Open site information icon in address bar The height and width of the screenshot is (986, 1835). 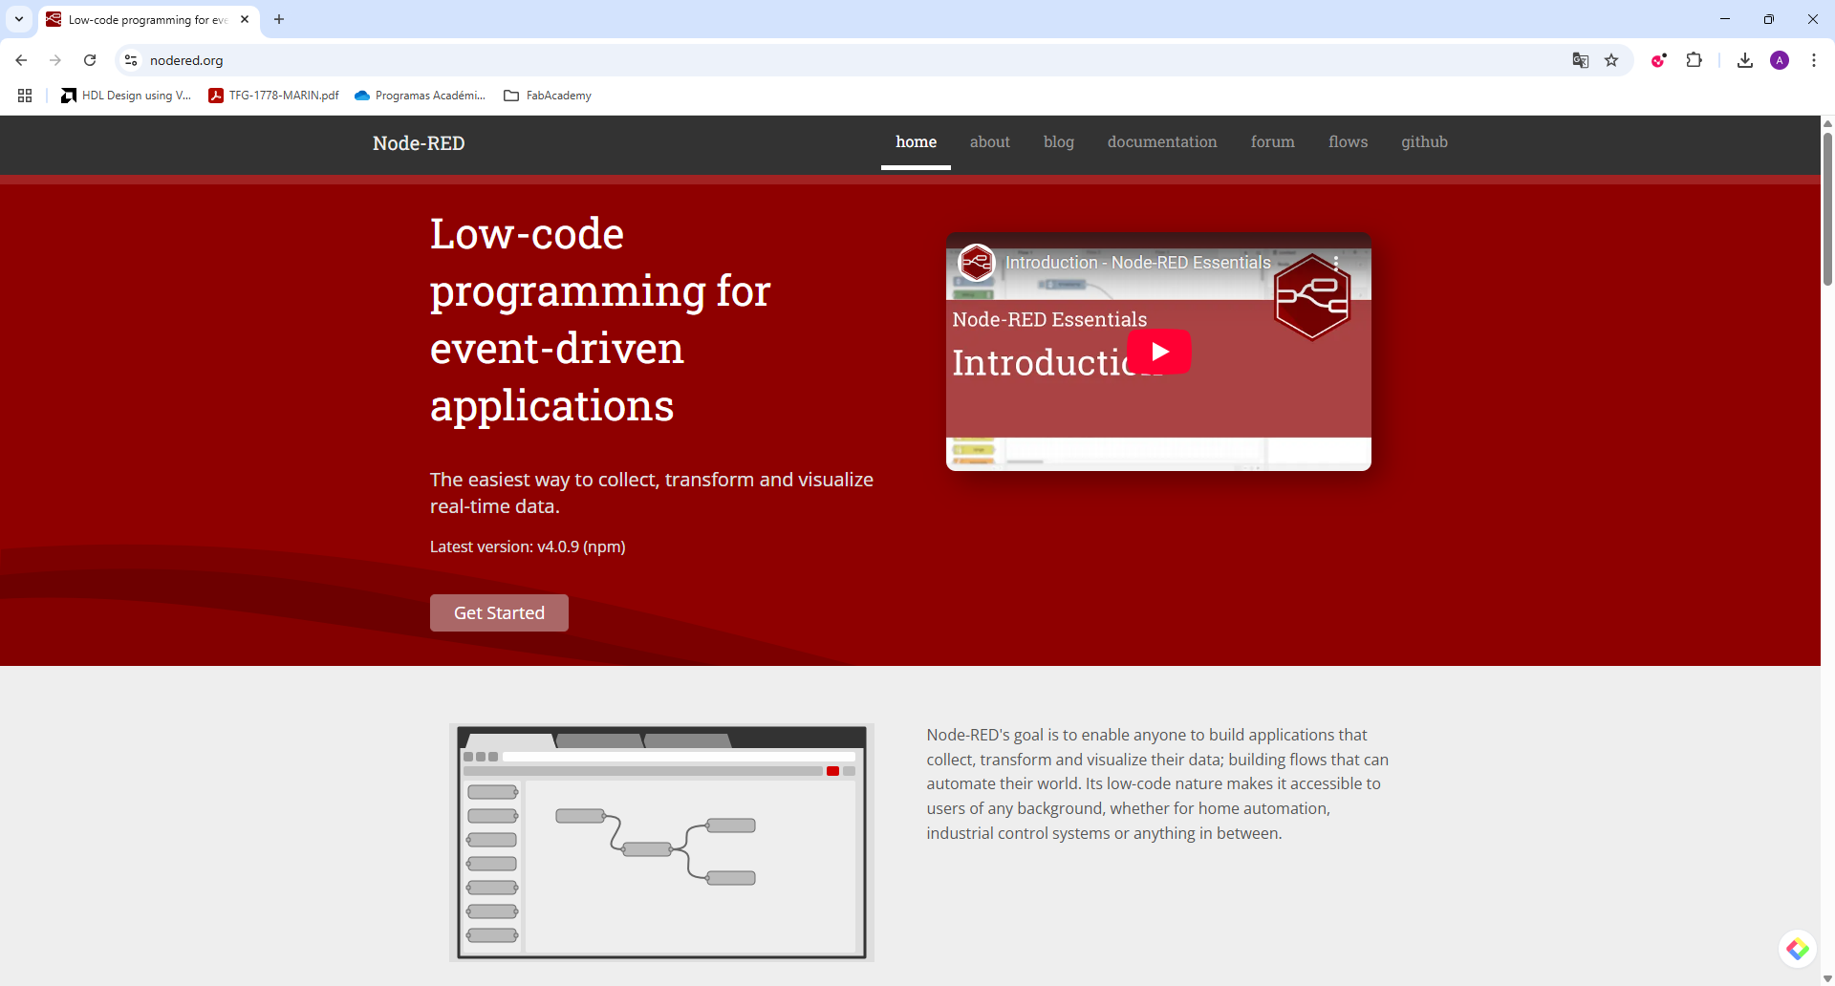131,60
